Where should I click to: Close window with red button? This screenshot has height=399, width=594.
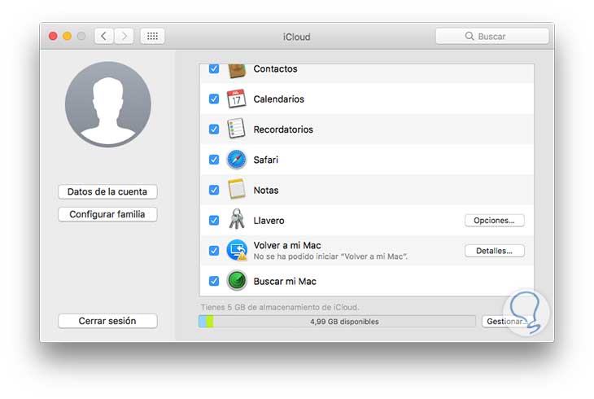(53, 36)
